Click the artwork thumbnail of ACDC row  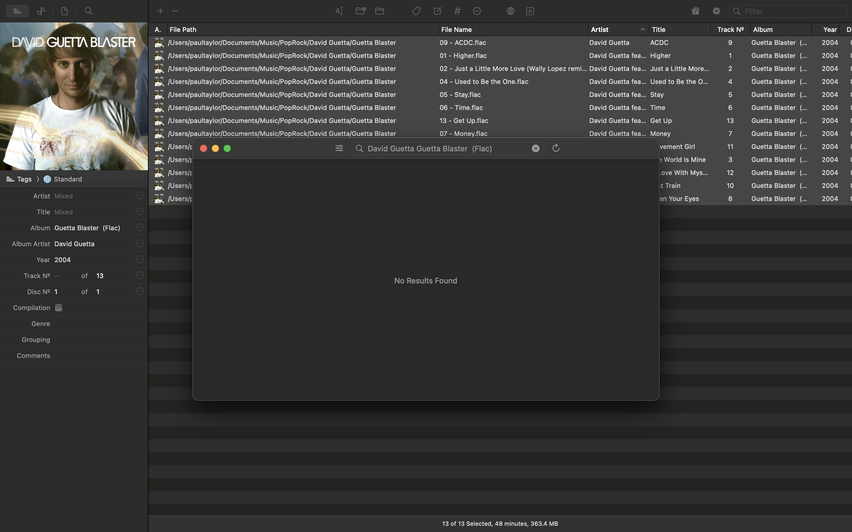pyautogui.click(x=159, y=43)
